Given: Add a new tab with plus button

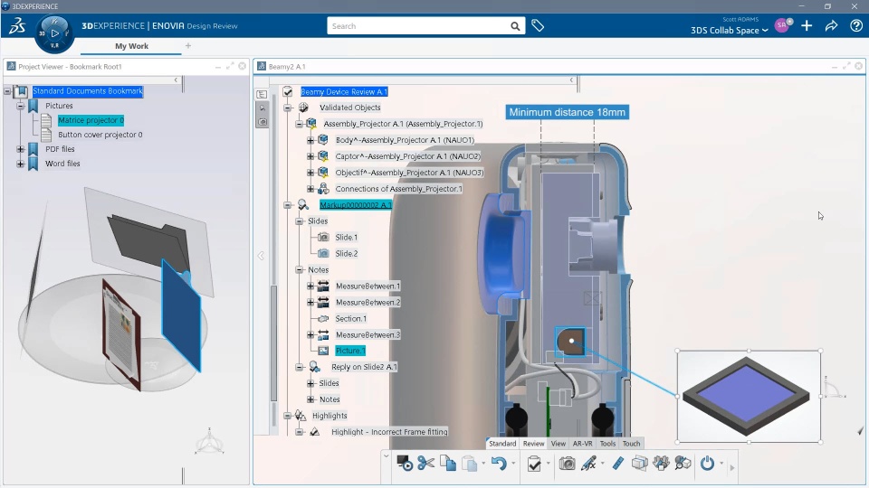Looking at the screenshot, I should click(x=188, y=46).
